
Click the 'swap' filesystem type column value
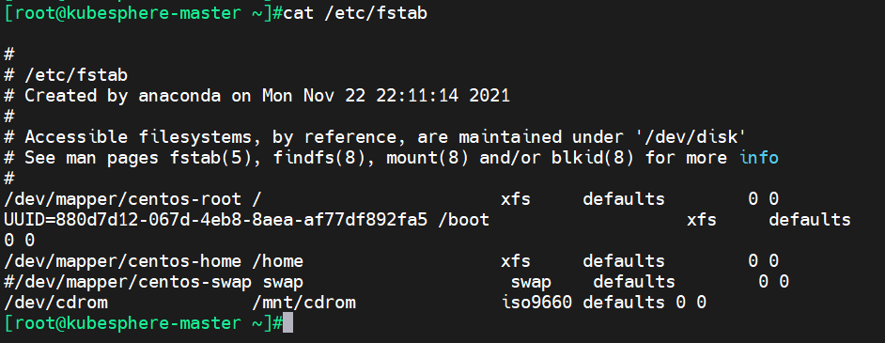point(531,282)
